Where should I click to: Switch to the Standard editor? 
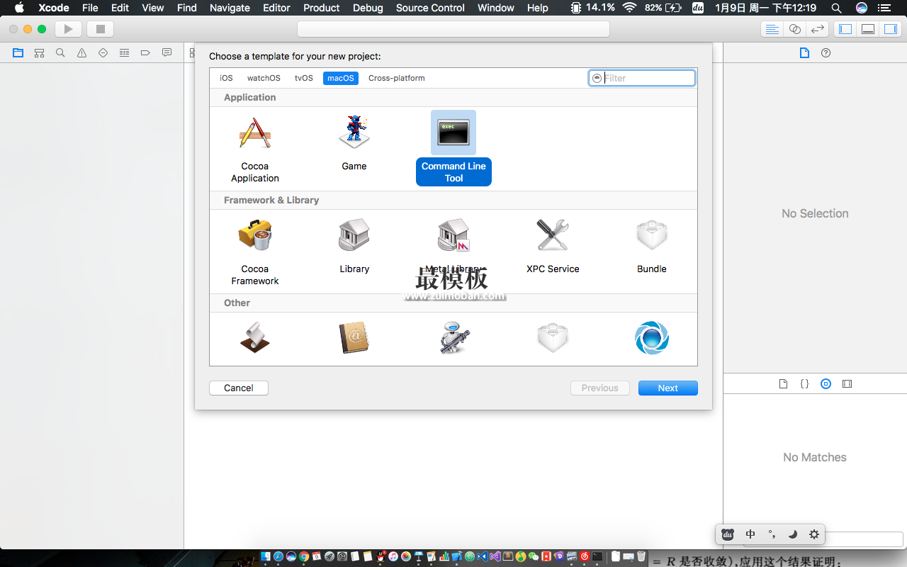[x=772, y=29]
